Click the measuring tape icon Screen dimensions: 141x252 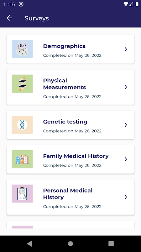[x=22, y=83]
